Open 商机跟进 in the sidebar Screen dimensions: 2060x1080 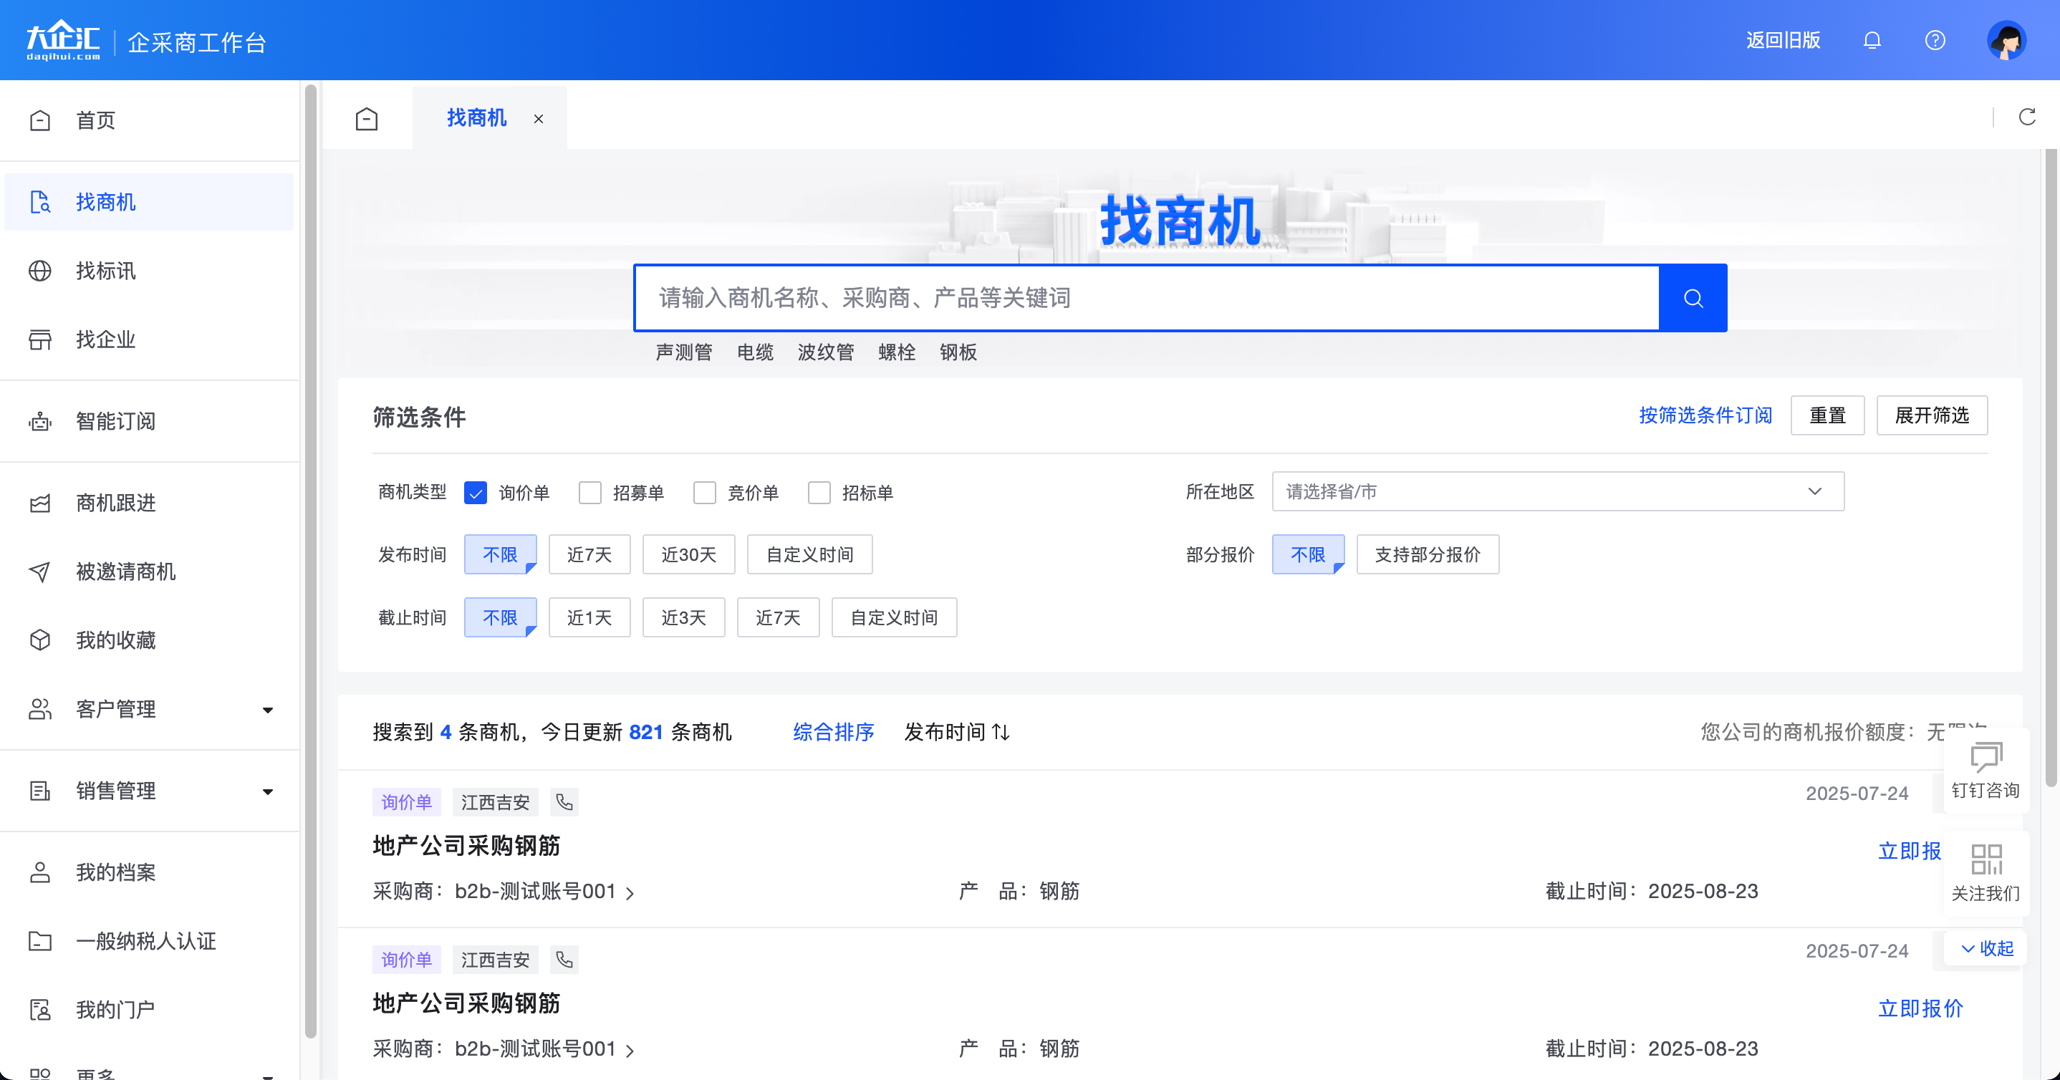tap(41, 503)
